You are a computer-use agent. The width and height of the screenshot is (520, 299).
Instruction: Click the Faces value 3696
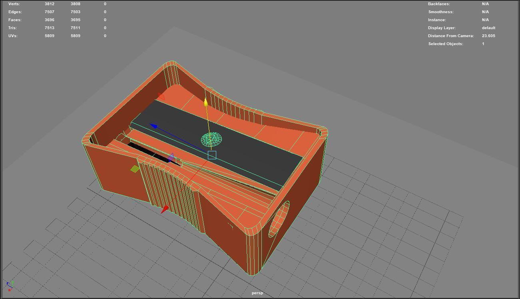coord(50,20)
